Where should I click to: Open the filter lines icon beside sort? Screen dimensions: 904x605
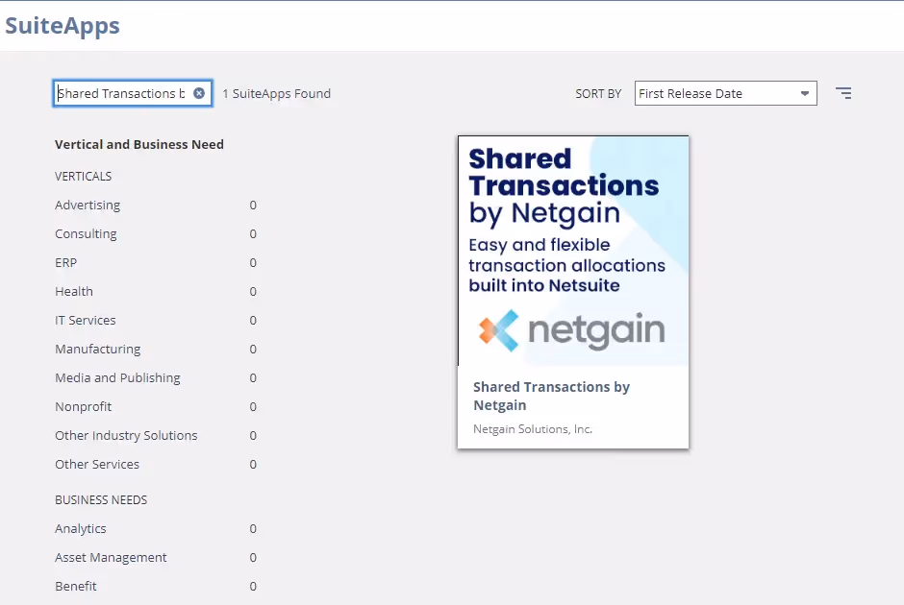point(843,93)
